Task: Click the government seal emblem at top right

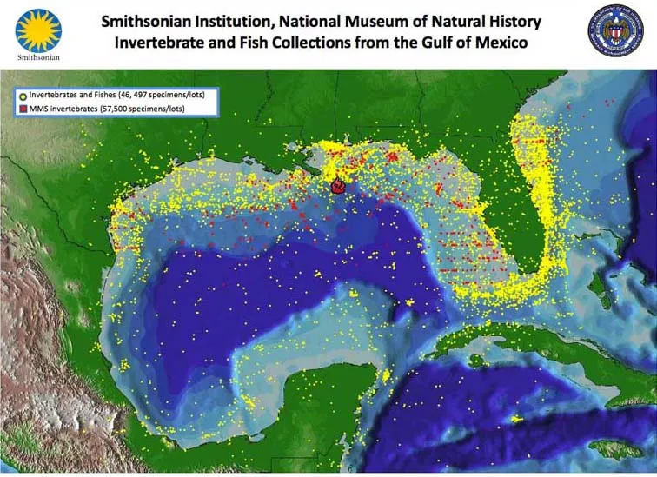Action: point(615,30)
